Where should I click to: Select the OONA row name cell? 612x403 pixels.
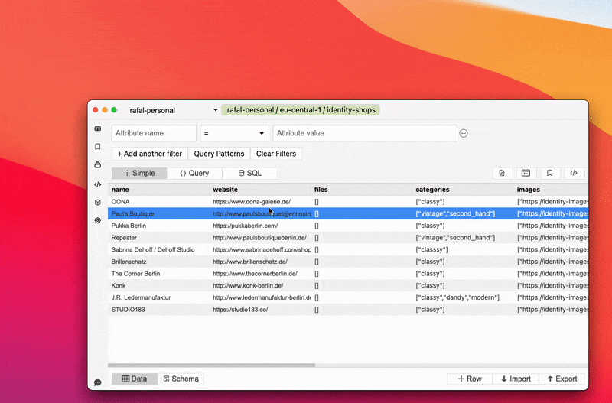tap(158, 202)
